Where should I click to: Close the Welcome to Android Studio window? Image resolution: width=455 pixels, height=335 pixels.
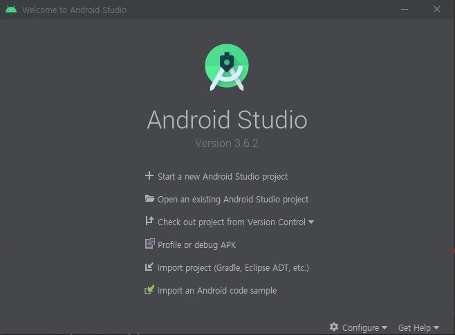click(x=437, y=9)
